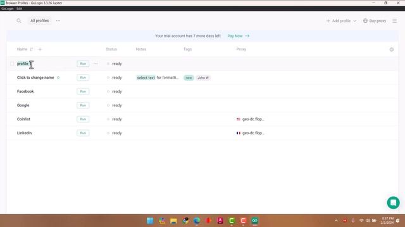Open the Edit menu in menu bar
The width and height of the screenshot is (405, 227).
[20, 9]
